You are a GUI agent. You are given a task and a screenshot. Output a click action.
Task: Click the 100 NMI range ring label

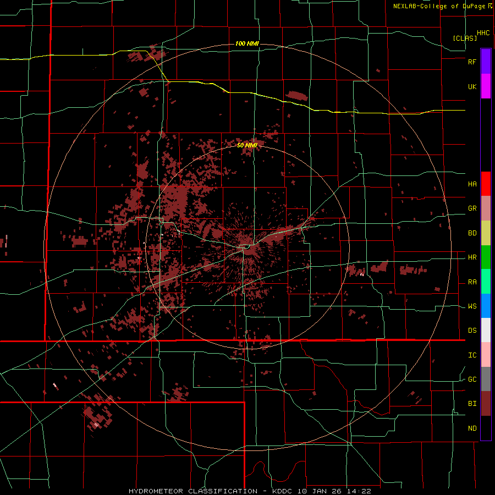coord(247,43)
